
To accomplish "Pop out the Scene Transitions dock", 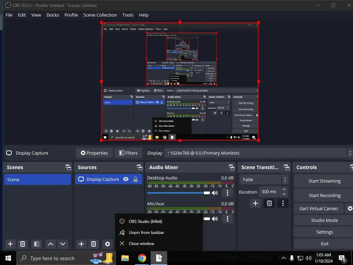I will [286, 167].
